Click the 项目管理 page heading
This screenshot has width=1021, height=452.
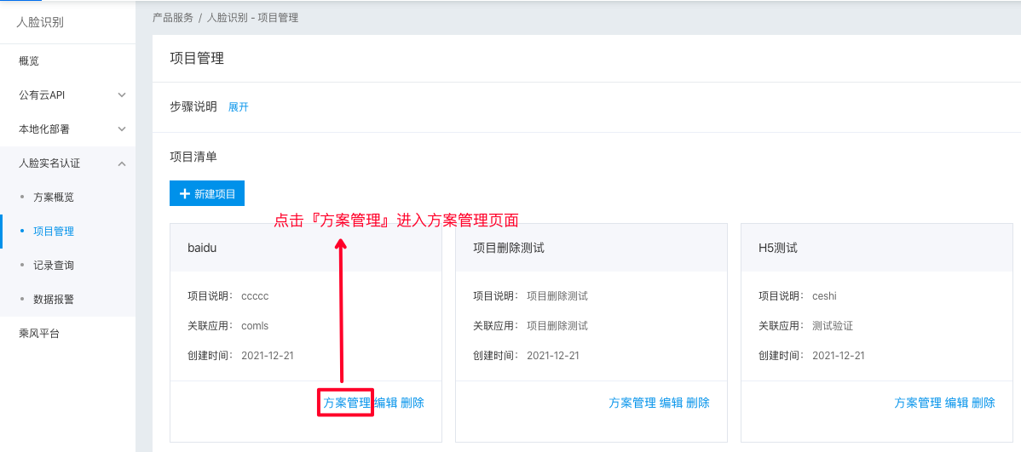[197, 59]
